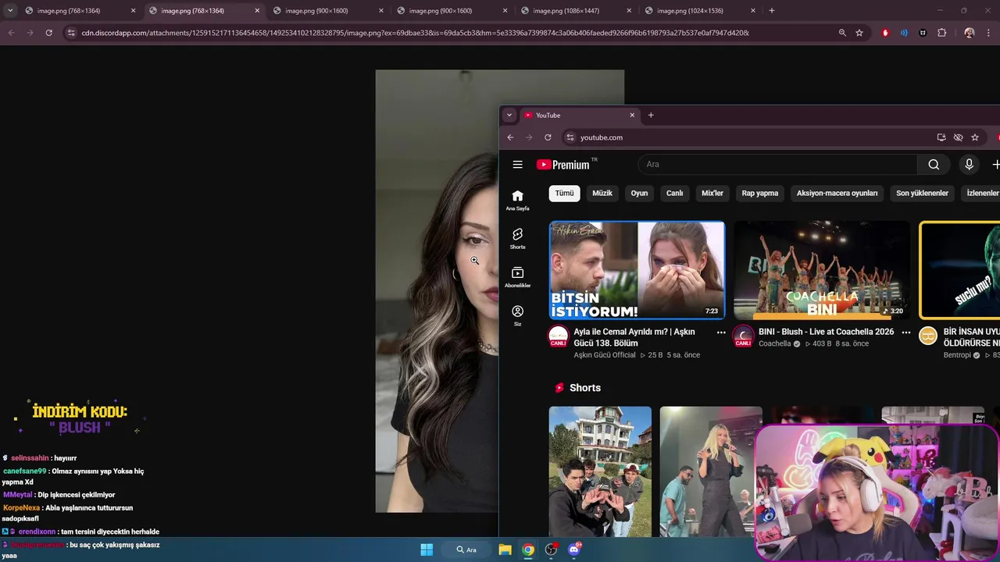Select the 'Aksiyon-macera oyunları' chip
This screenshot has height=562, width=1000.
click(x=837, y=193)
